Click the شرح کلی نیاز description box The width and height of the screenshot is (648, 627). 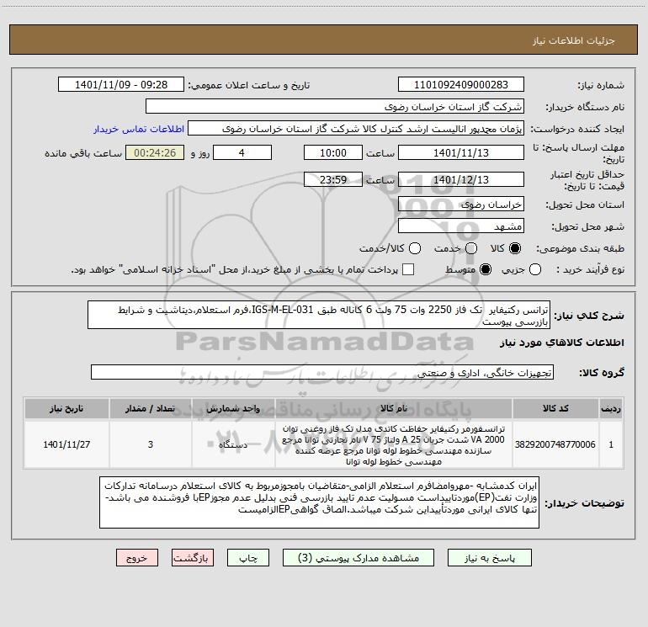(x=319, y=315)
